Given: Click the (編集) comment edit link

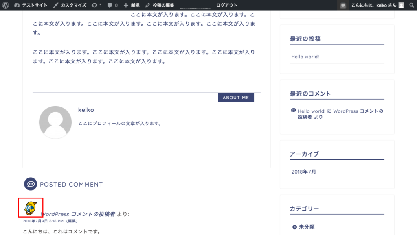Looking at the screenshot, I should (x=72, y=221).
